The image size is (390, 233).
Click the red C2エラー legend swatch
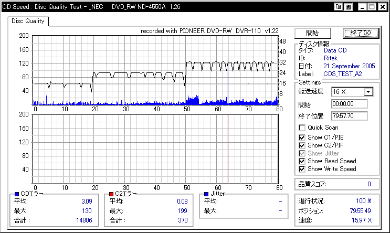click(111, 194)
